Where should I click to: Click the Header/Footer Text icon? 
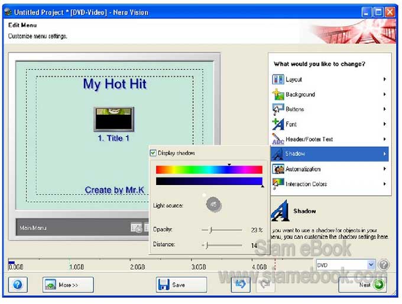coord(278,139)
